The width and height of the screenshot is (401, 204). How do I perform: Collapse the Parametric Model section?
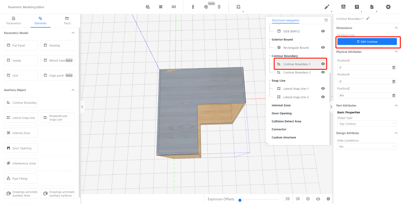pos(73,33)
